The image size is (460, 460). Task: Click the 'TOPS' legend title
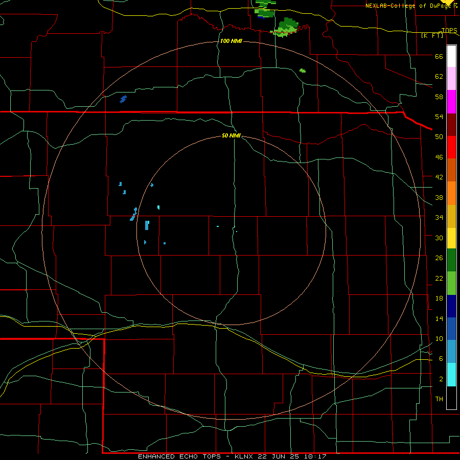coord(449,31)
